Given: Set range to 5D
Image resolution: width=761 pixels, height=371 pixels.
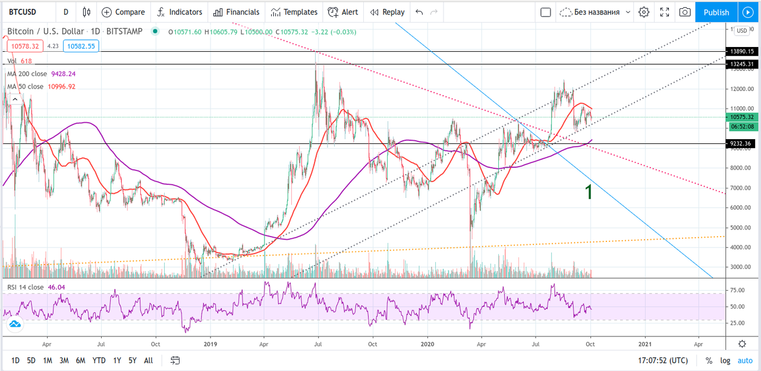Looking at the screenshot, I should pos(31,360).
